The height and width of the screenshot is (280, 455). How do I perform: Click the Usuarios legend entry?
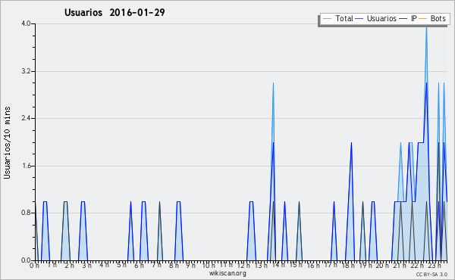[x=376, y=19]
